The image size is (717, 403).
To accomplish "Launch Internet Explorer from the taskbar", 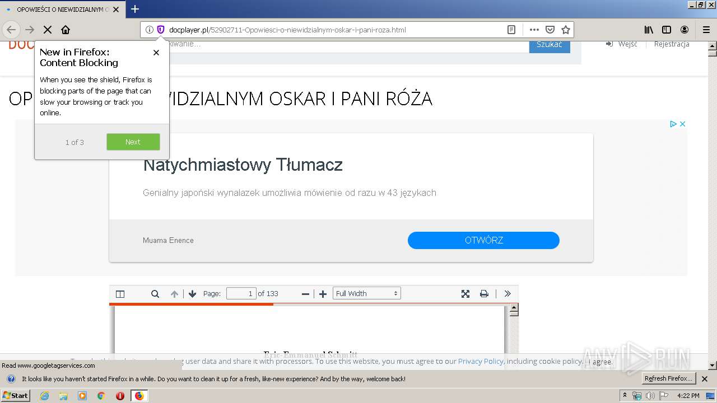I will pyautogui.click(x=45, y=396).
